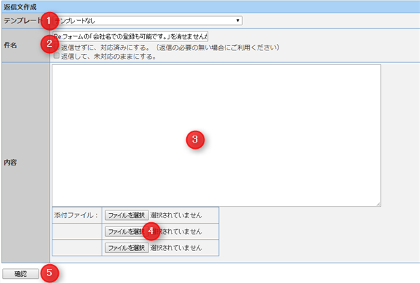Click the red number 2 marker
The height and width of the screenshot is (283, 420).
point(48,43)
